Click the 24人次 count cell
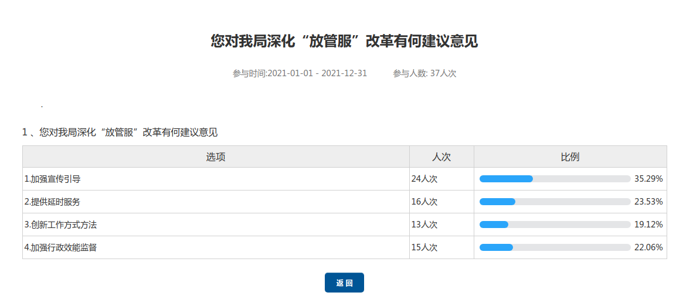Viewport: 676px width, 306px height. [424, 179]
